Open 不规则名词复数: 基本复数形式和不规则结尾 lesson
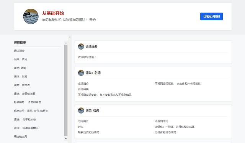This screenshot has width=245, height=143. [105, 95]
